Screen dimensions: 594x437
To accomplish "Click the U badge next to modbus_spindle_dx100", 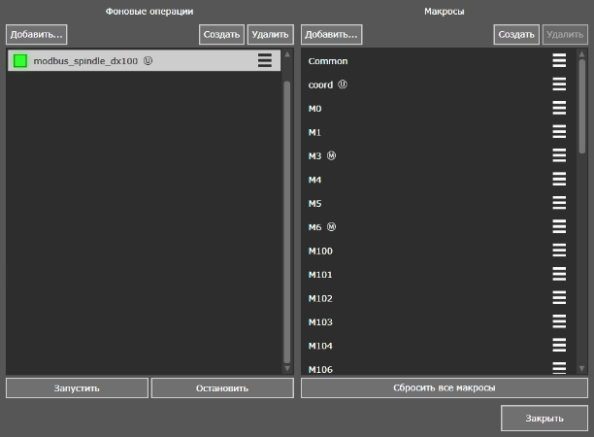I will pyautogui.click(x=148, y=60).
